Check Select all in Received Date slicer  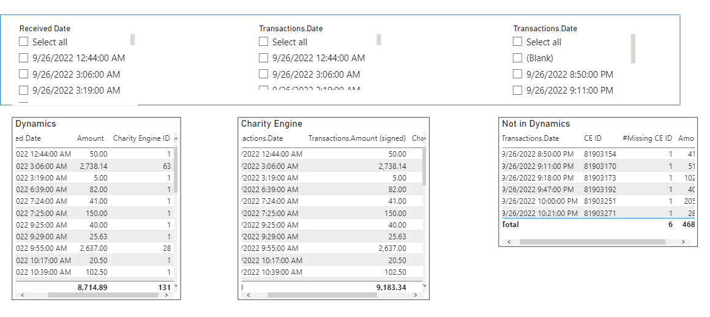point(23,42)
